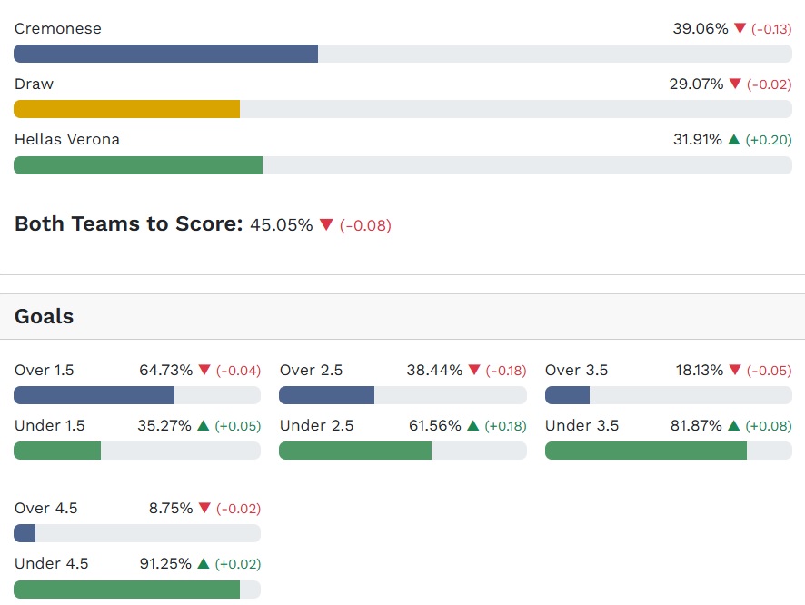
Task: Click the green up arrow for Under 3.5
Action: point(734,426)
